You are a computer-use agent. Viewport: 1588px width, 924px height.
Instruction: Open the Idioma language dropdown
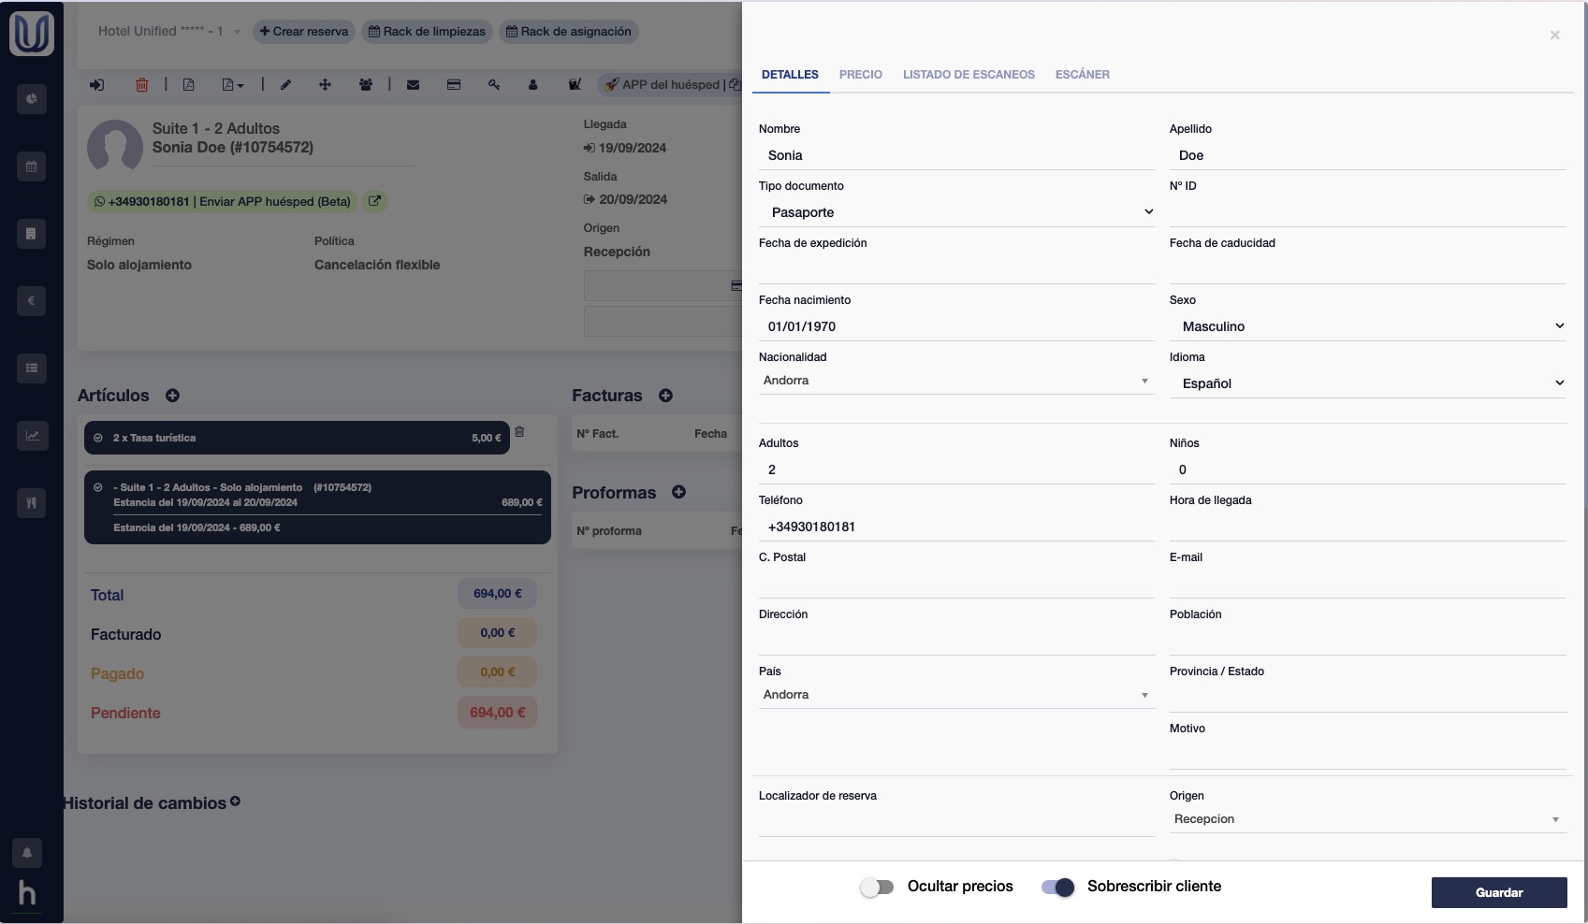(1367, 383)
